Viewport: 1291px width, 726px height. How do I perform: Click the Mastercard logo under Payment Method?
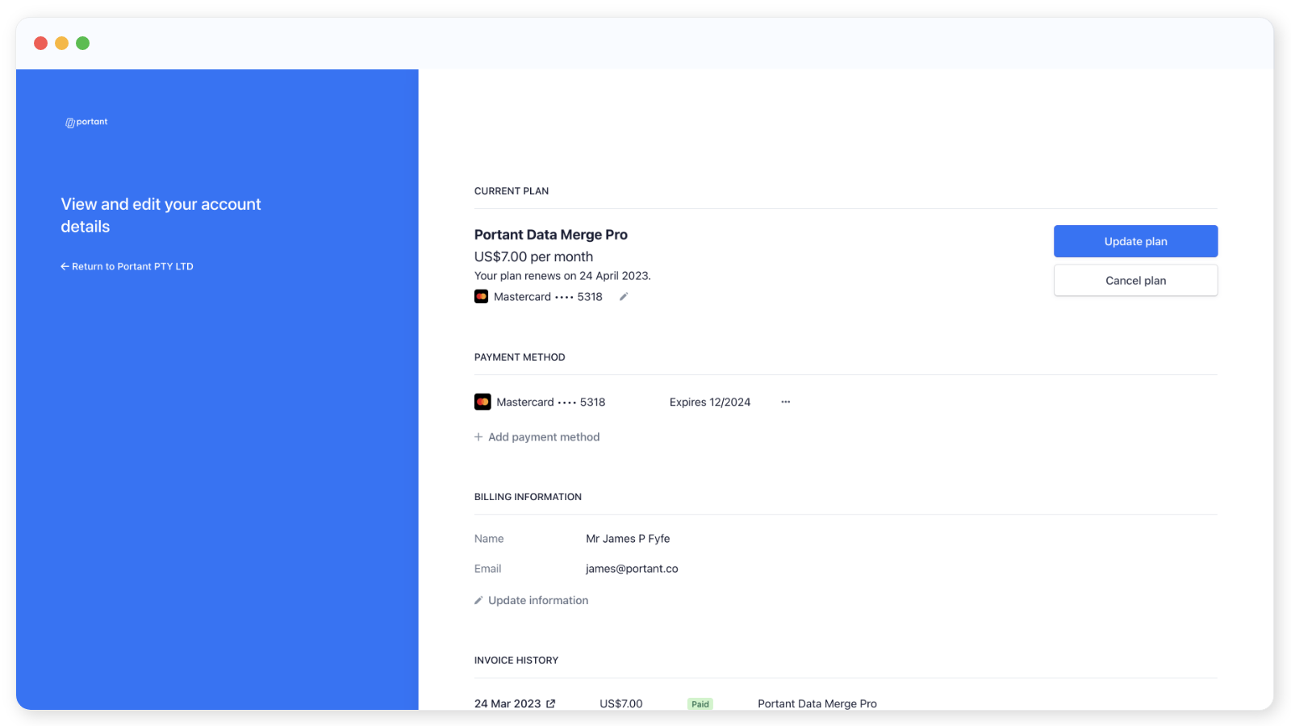click(483, 402)
